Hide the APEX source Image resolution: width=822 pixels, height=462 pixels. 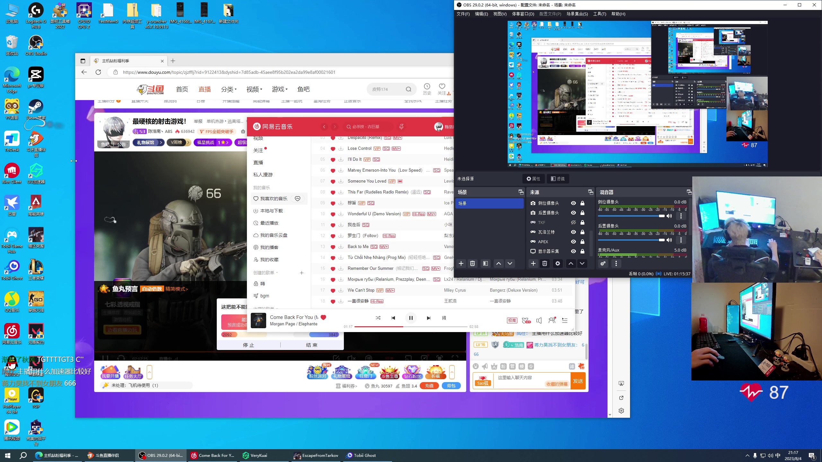[x=573, y=242]
